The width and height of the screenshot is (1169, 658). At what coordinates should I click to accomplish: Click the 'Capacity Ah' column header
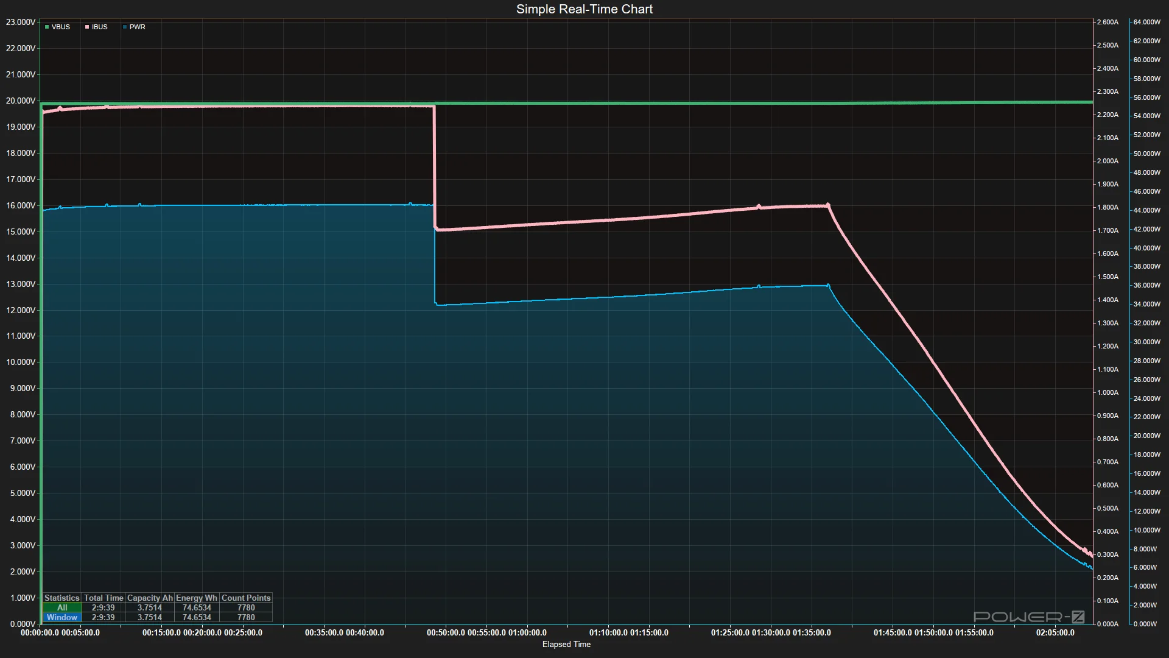click(150, 598)
